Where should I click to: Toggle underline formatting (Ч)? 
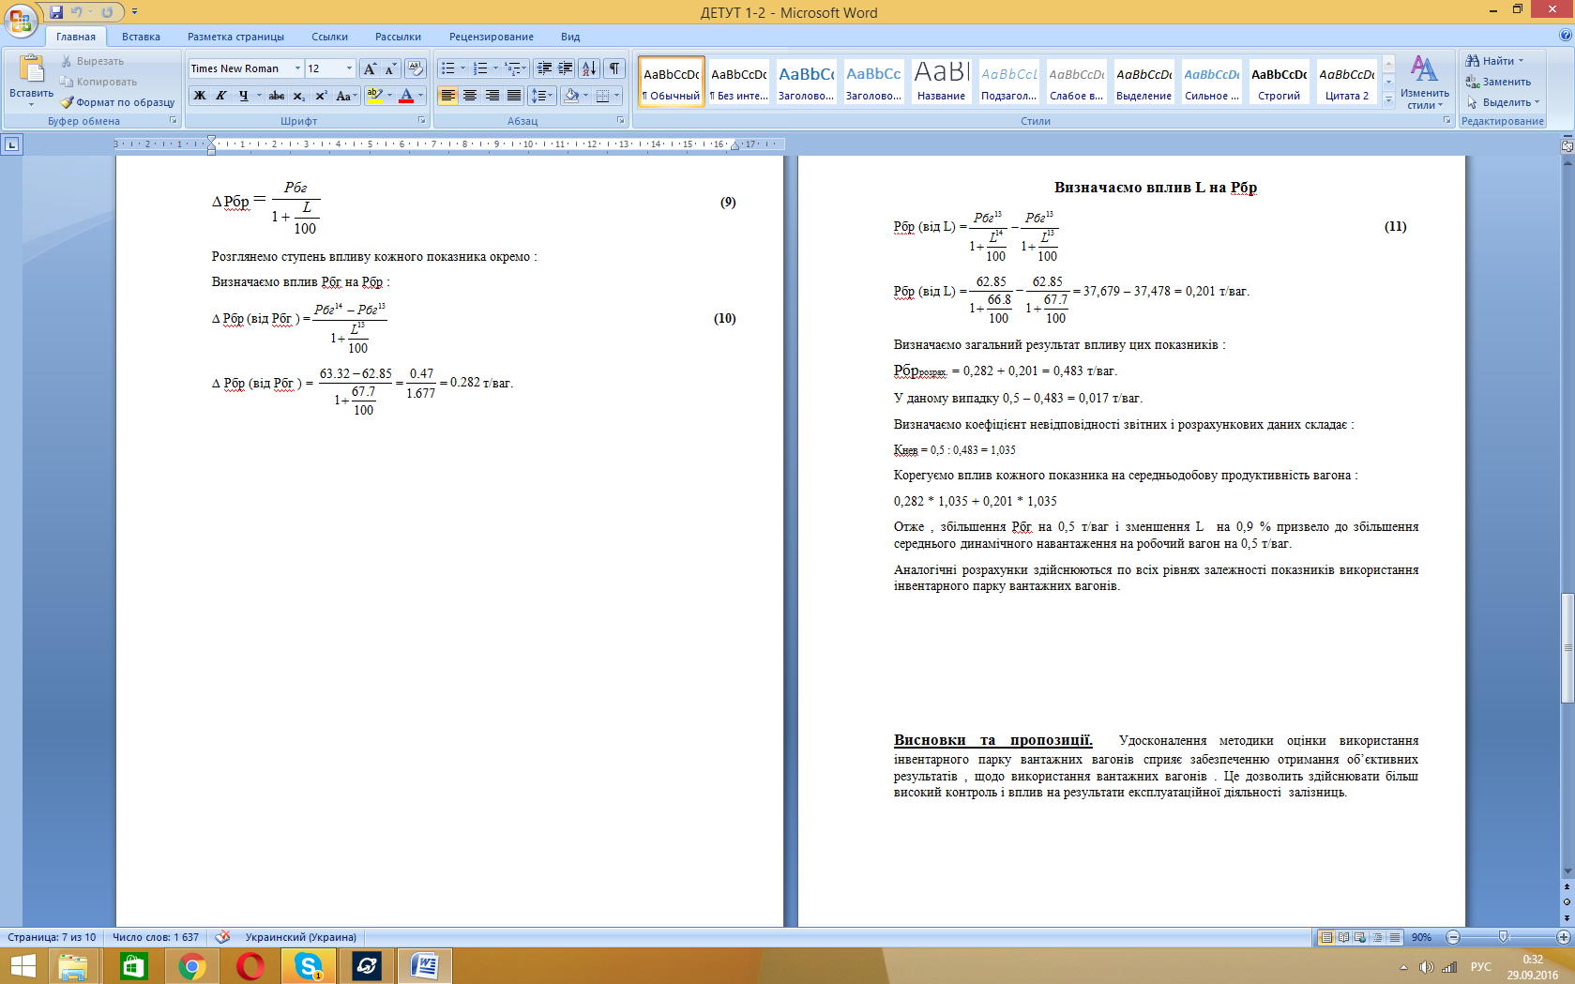pyautogui.click(x=244, y=96)
